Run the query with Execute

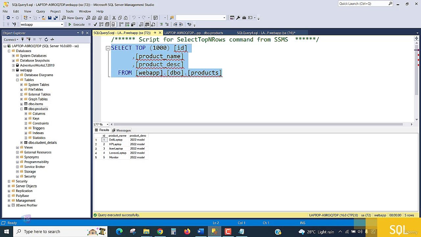click(x=76, y=24)
